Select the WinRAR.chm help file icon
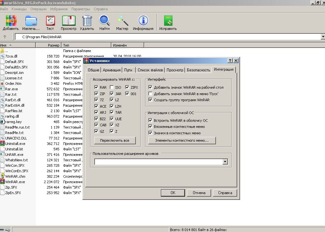The height and width of the screenshot is (232, 325). 2,176
